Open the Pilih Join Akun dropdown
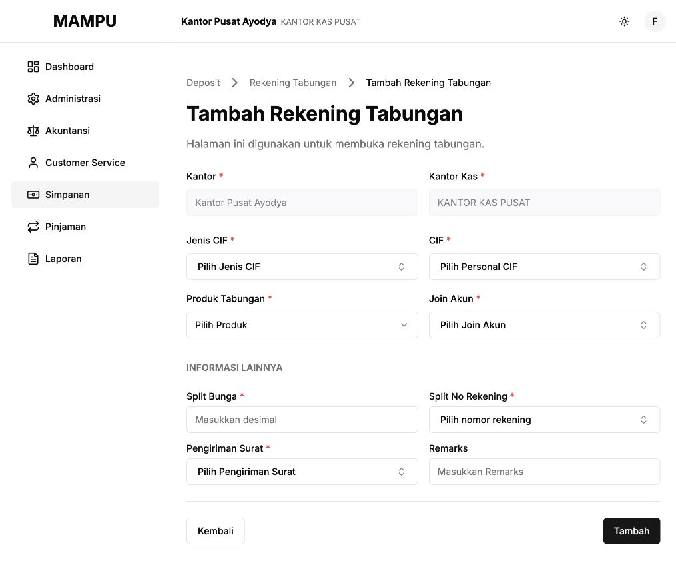676x575 pixels. point(544,325)
